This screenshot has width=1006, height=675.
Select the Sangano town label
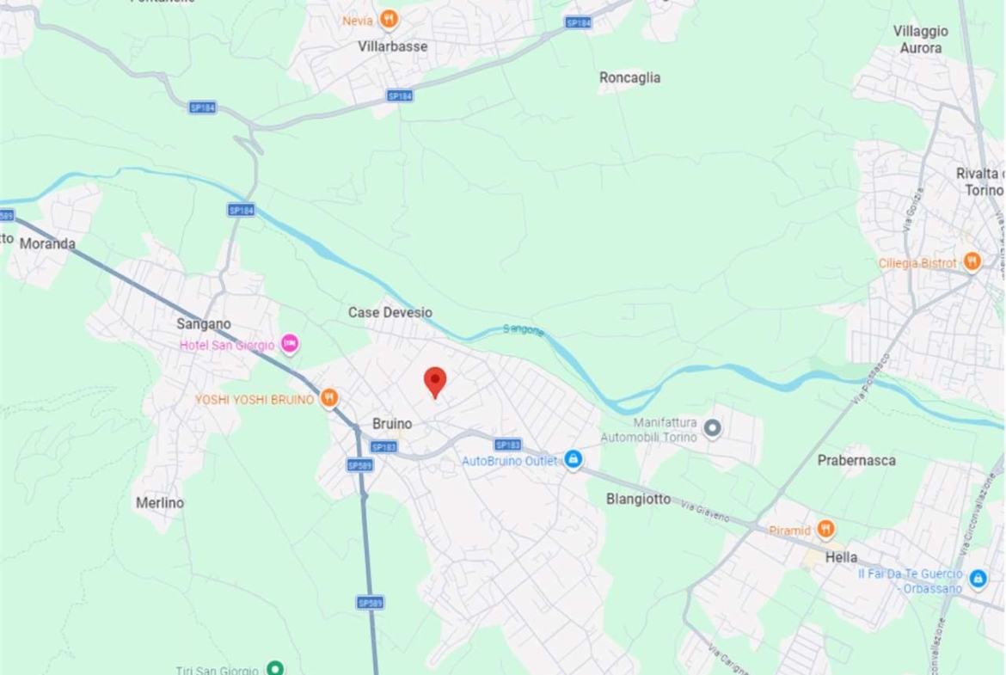tap(204, 324)
